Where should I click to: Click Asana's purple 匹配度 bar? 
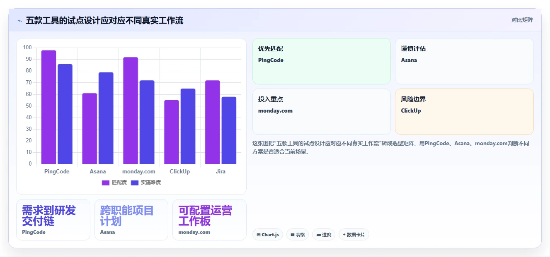pos(90,129)
